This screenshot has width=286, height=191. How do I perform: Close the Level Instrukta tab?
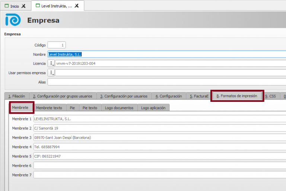76,6
